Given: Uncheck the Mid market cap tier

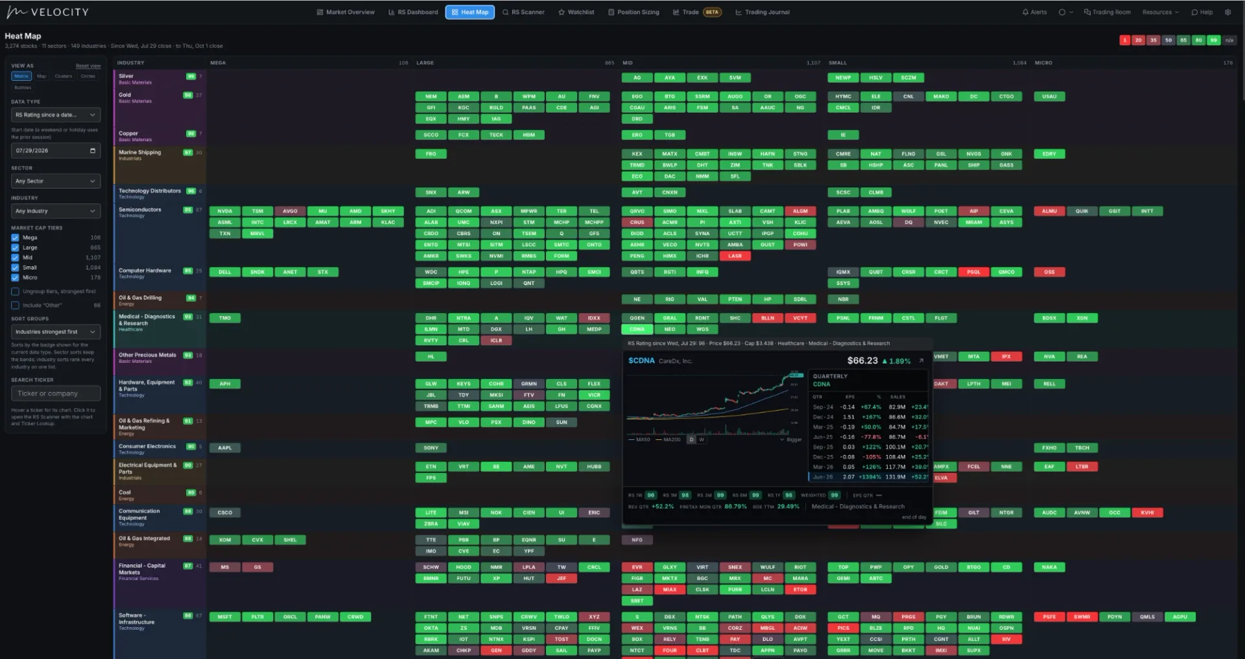Looking at the screenshot, I should coord(15,257).
